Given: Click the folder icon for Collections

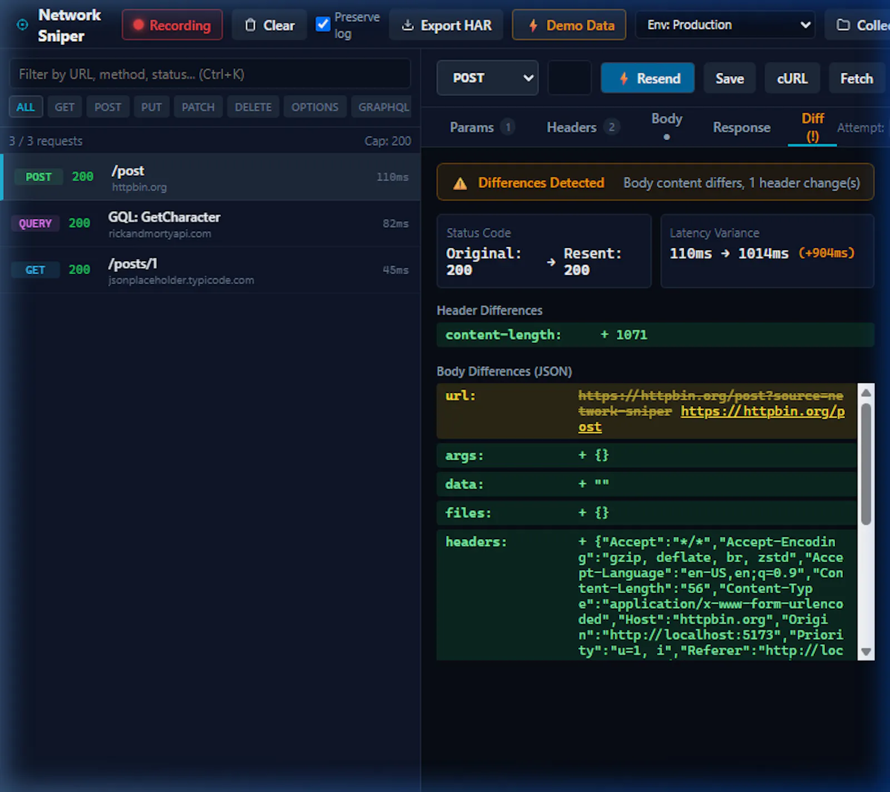Looking at the screenshot, I should click(843, 25).
